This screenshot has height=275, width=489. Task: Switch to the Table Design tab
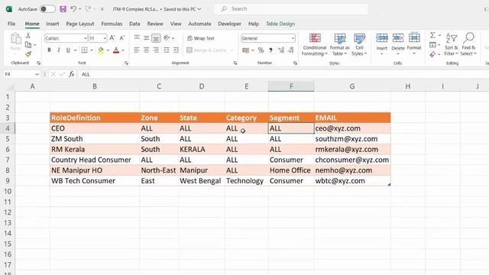[280, 24]
